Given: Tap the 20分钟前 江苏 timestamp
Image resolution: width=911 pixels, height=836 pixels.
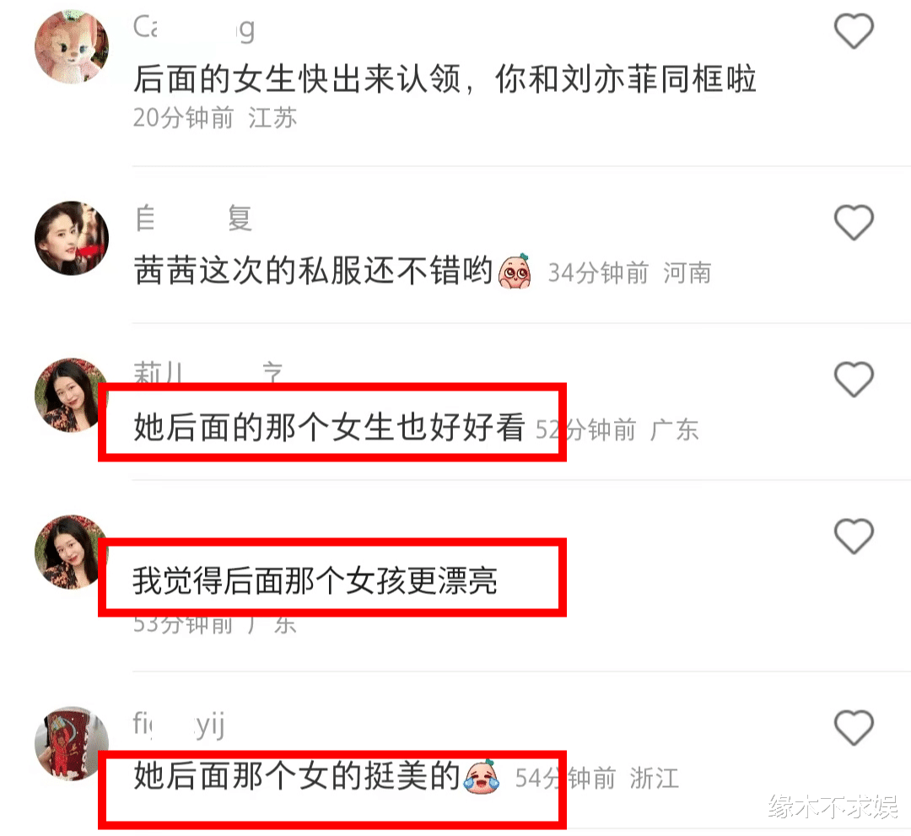Looking at the screenshot, I should point(215,118).
